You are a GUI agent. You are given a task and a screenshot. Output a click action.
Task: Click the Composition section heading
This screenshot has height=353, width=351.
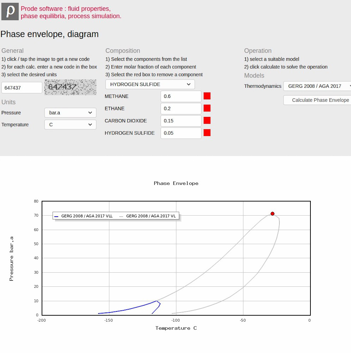[123, 51]
